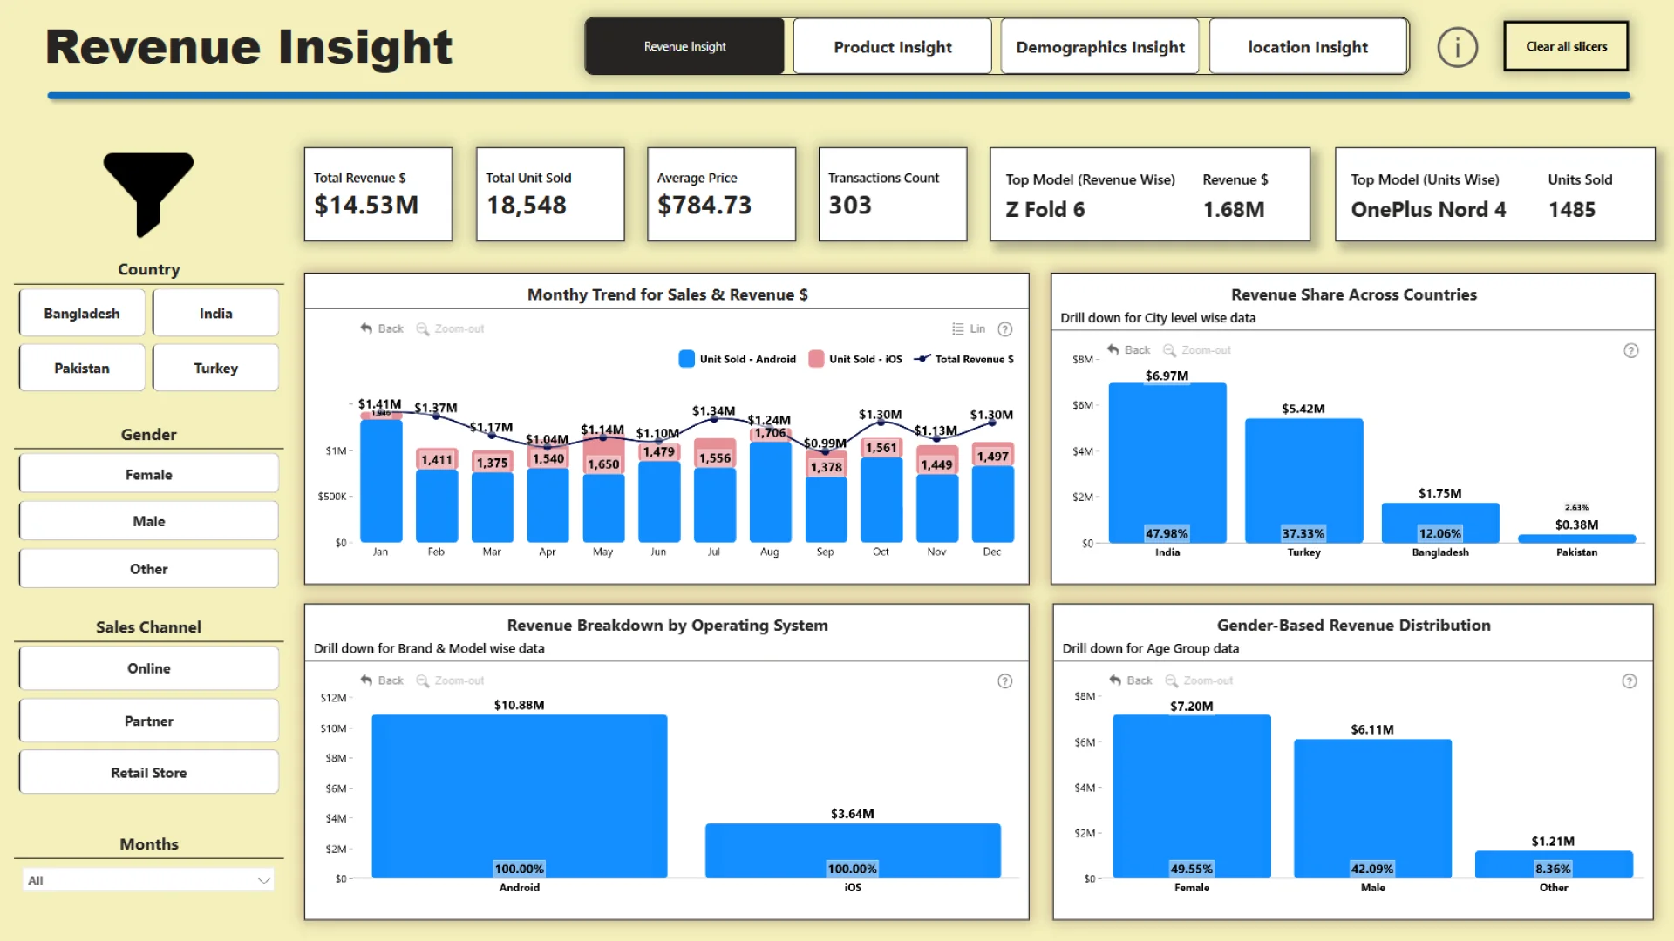Toggle the Retail Store slicer
This screenshot has height=941, width=1674.
148,773
